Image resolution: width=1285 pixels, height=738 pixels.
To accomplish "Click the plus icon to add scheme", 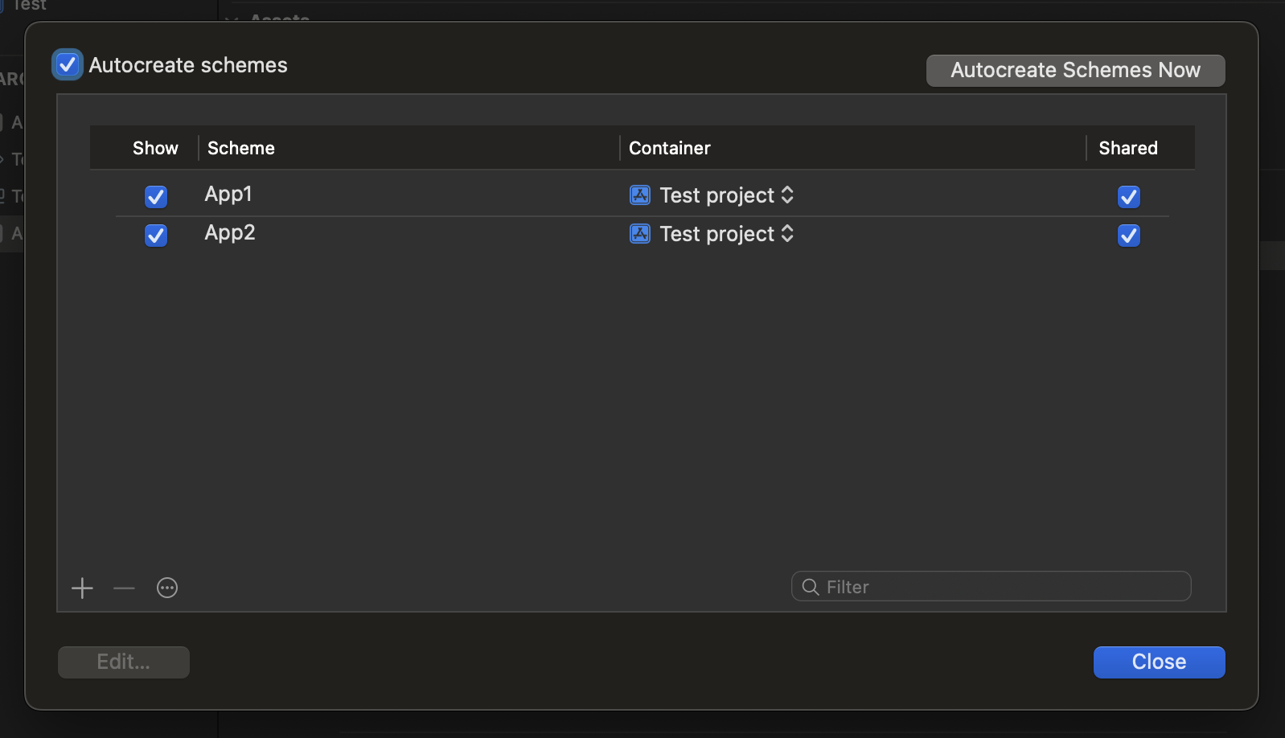I will (x=82, y=588).
